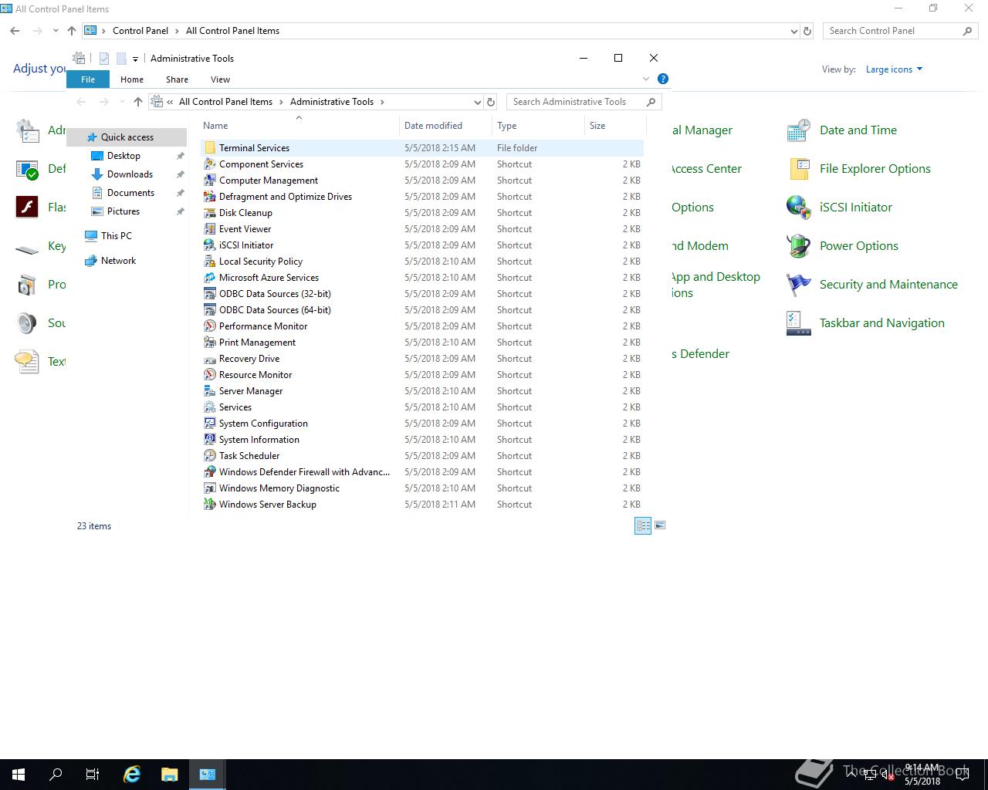Open Customize Quick Access Toolbar dropdown
The image size is (988, 790).
(x=135, y=59)
